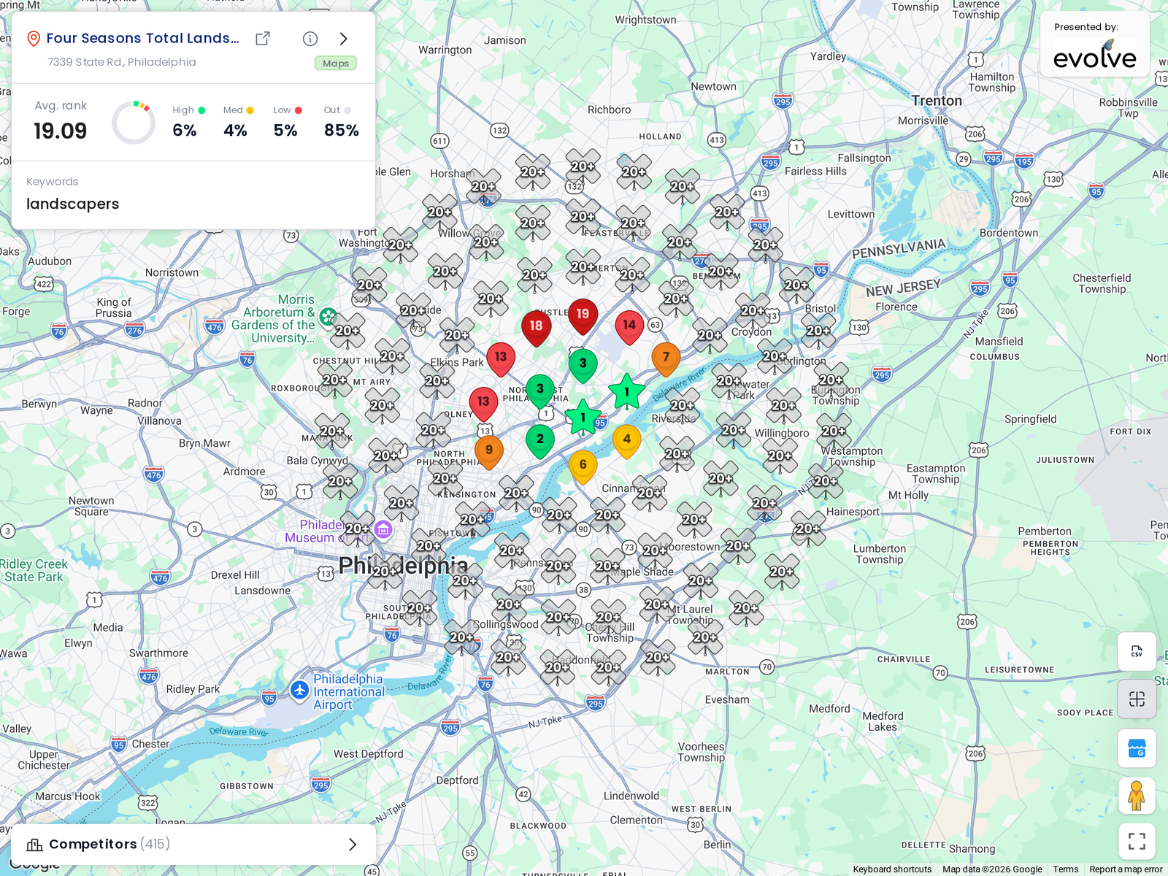Select the red rank 19 map pin
This screenshot has width=1168, height=876.
point(583,316)
